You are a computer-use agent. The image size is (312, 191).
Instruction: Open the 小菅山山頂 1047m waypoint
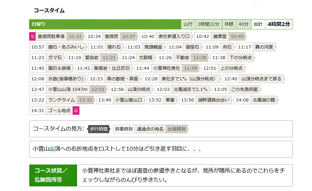point(68,89)
